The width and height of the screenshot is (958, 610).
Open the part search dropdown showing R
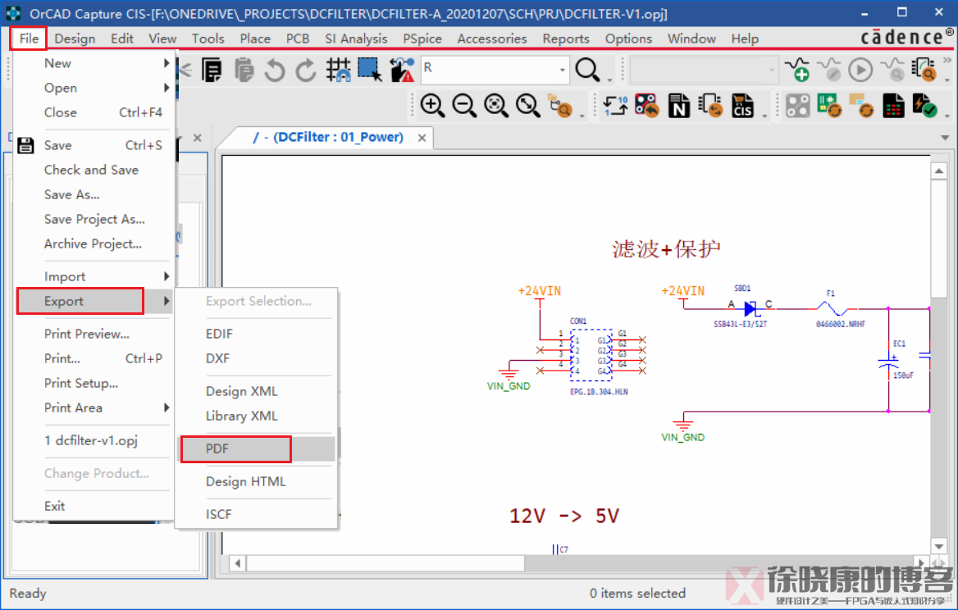(x=562, y=71)
